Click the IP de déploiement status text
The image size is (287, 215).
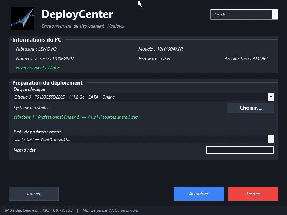pos(39,210)
